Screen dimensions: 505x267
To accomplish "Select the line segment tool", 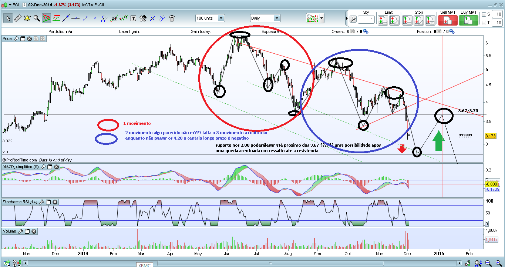I will [85, 18].
